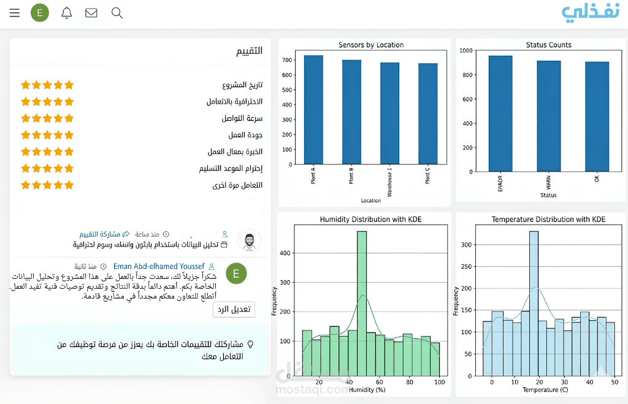Open Status Counts chart image

542,120
